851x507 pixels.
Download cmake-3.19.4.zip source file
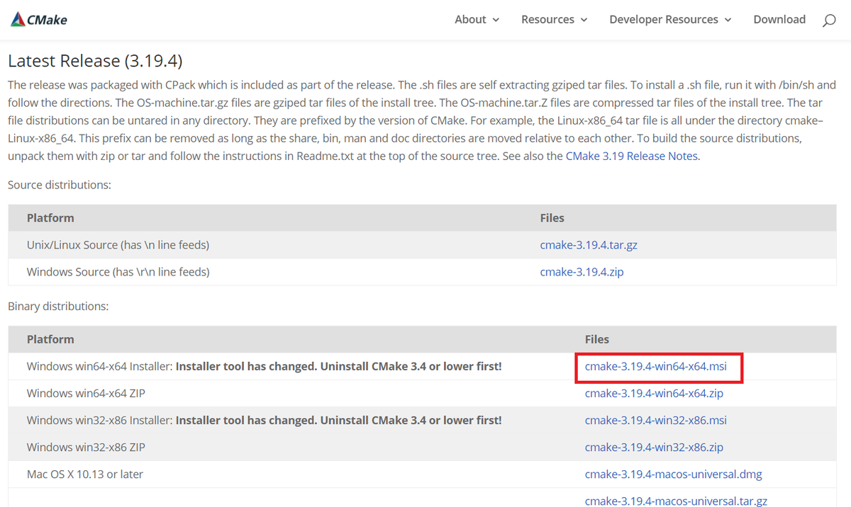582,272
